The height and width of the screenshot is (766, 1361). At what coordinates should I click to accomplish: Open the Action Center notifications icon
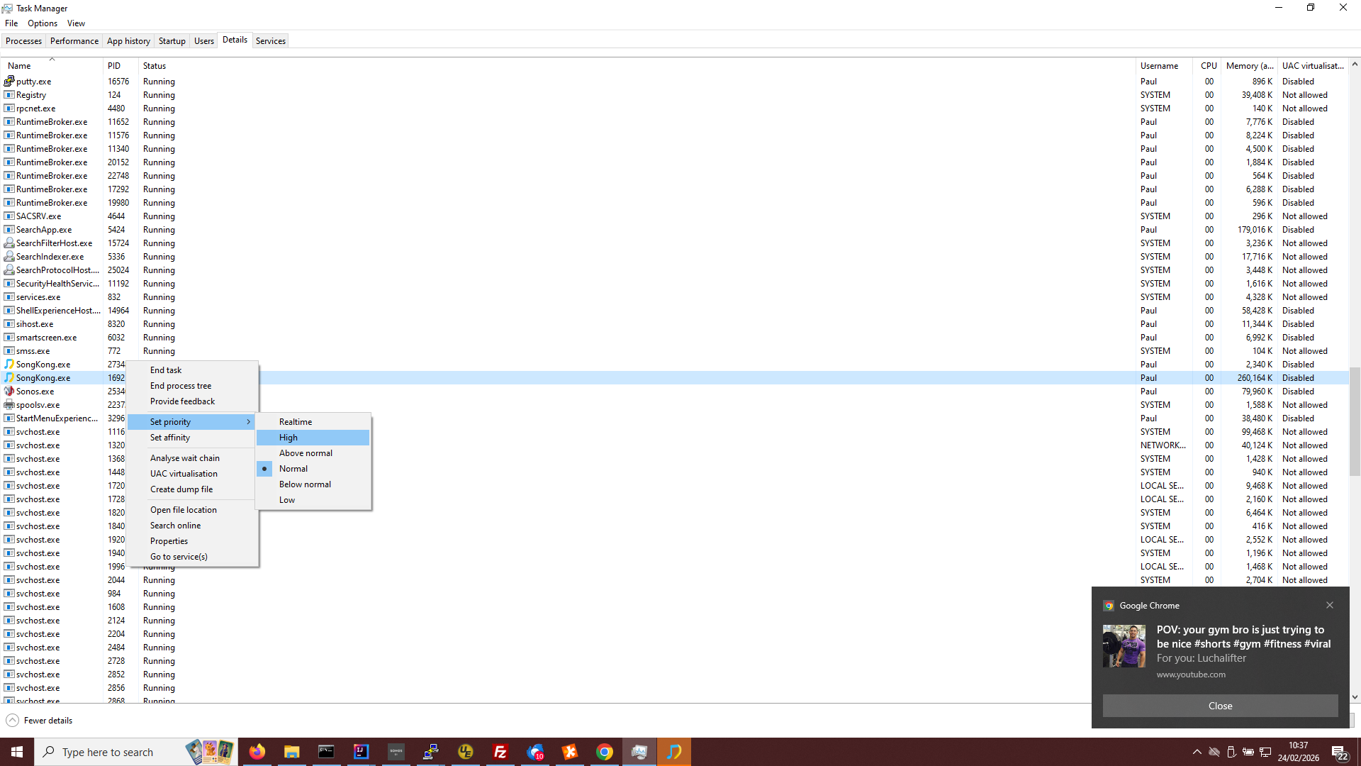point(1339,753)
